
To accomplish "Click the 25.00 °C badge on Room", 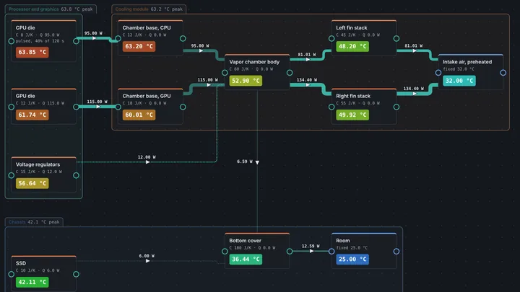I will tap(352, 260).
